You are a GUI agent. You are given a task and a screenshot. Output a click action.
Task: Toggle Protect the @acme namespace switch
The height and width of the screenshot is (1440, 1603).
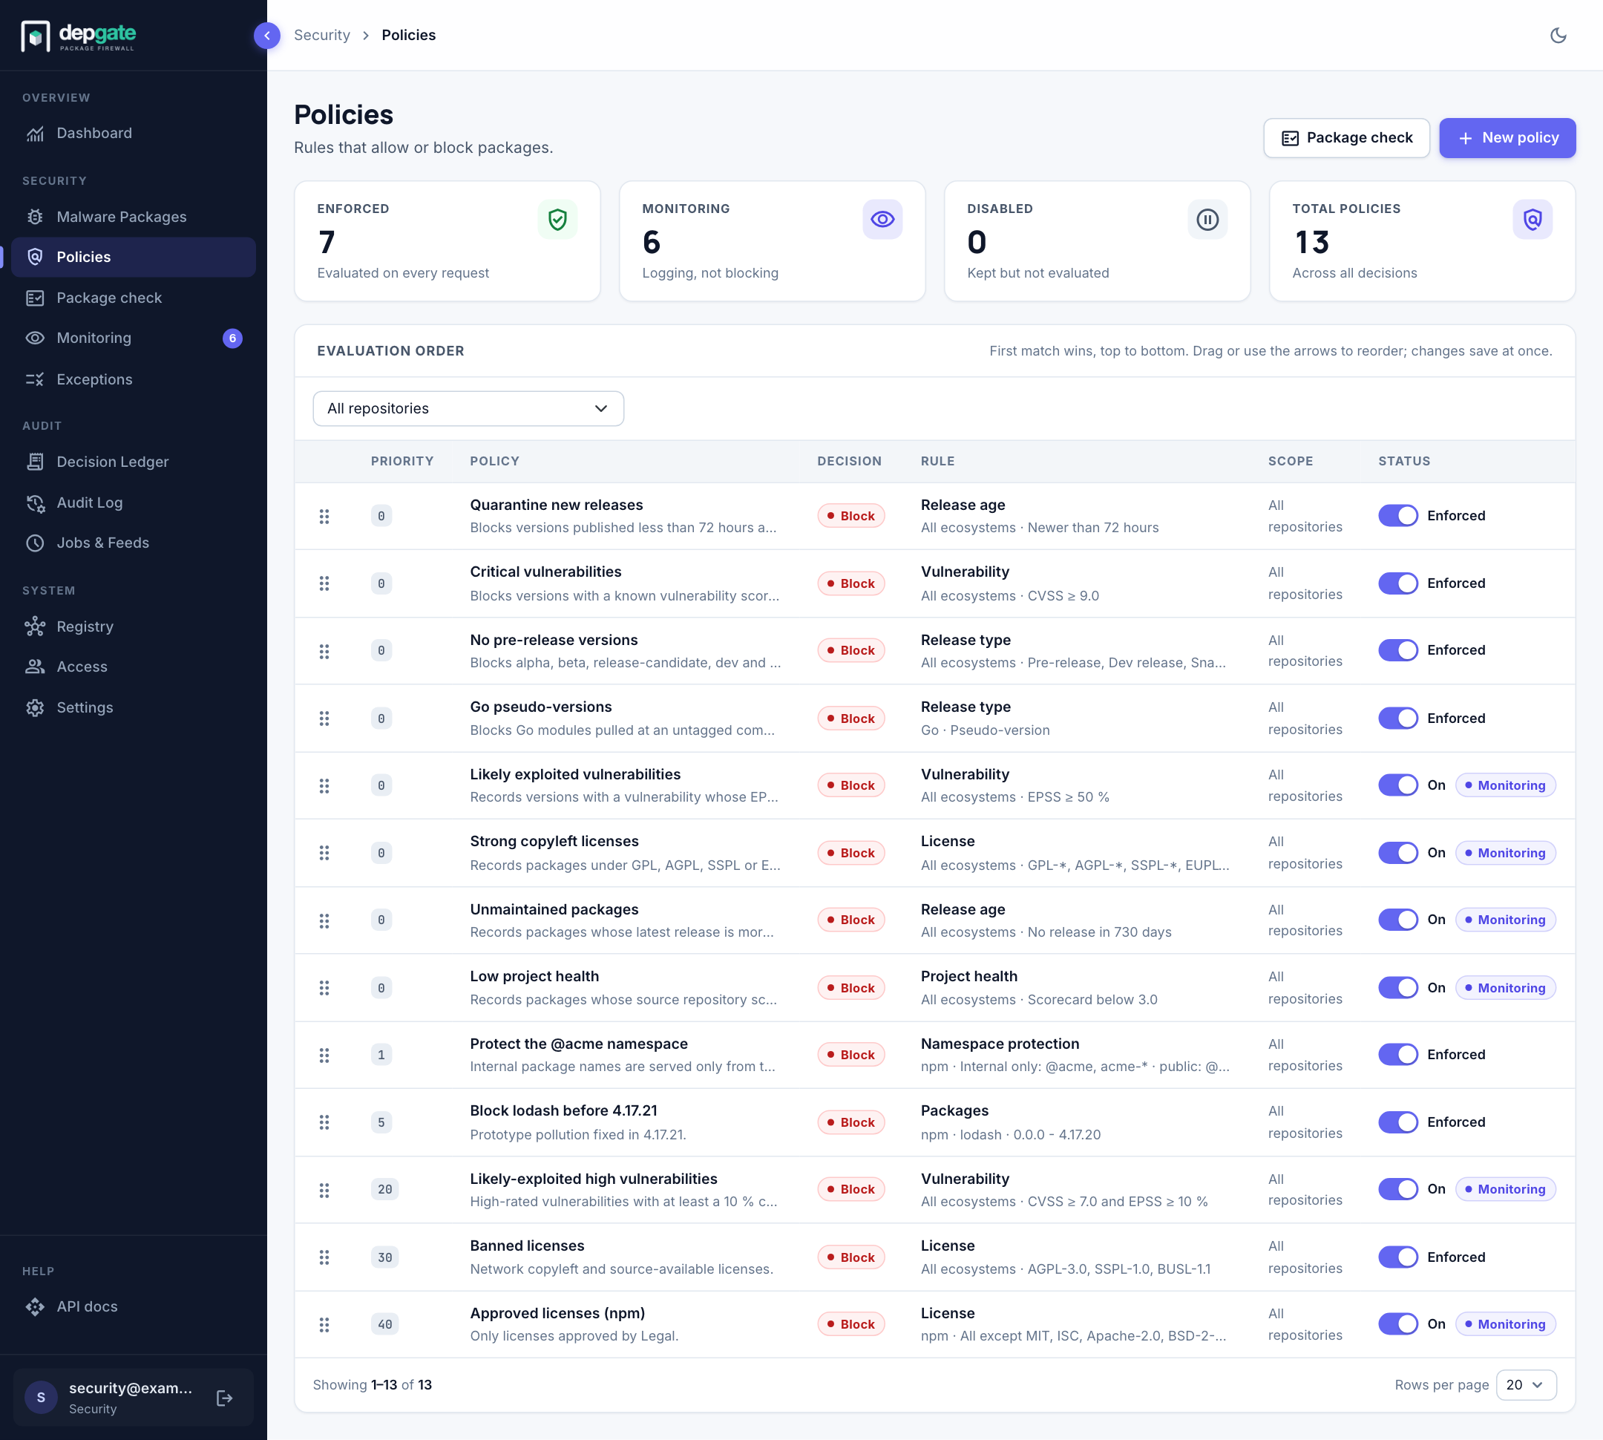coord(1397,1054)
